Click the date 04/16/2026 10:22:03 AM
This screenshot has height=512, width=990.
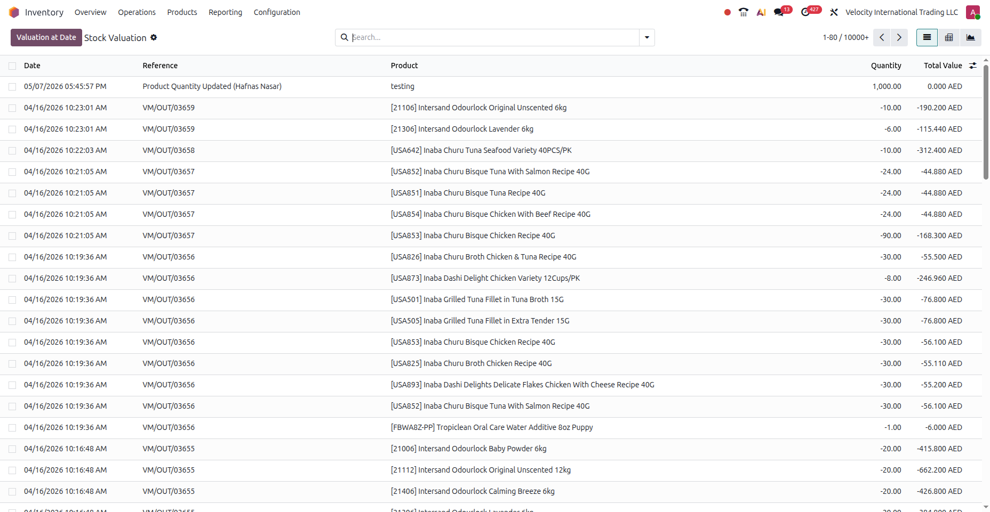point(65,150)
